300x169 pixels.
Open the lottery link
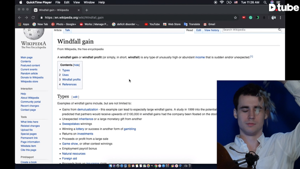(80, 129)
